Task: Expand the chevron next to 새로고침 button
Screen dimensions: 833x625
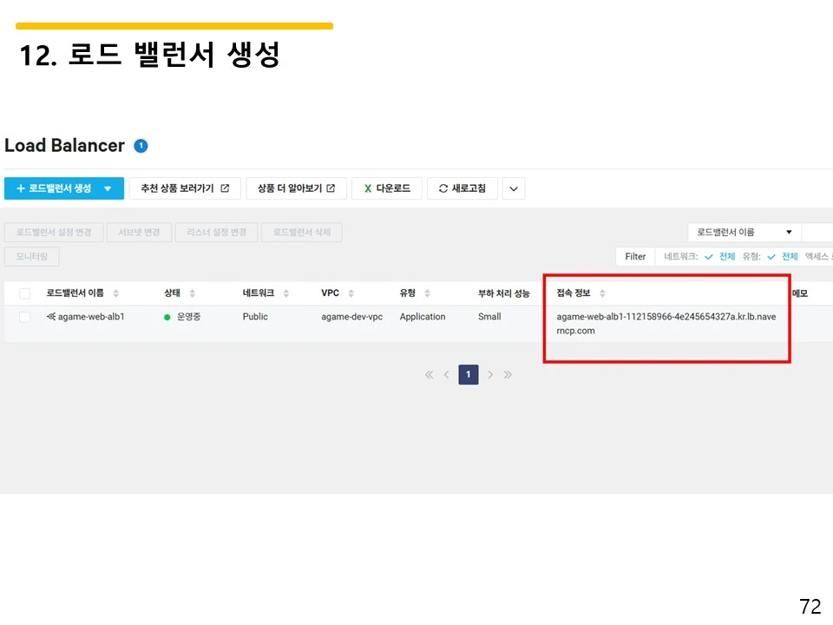Action: (513, 187)
